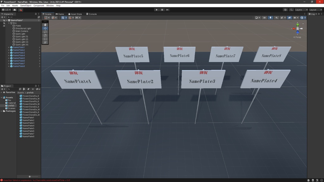Lock the Project panel
324x182 pixels.
point(36,86)
